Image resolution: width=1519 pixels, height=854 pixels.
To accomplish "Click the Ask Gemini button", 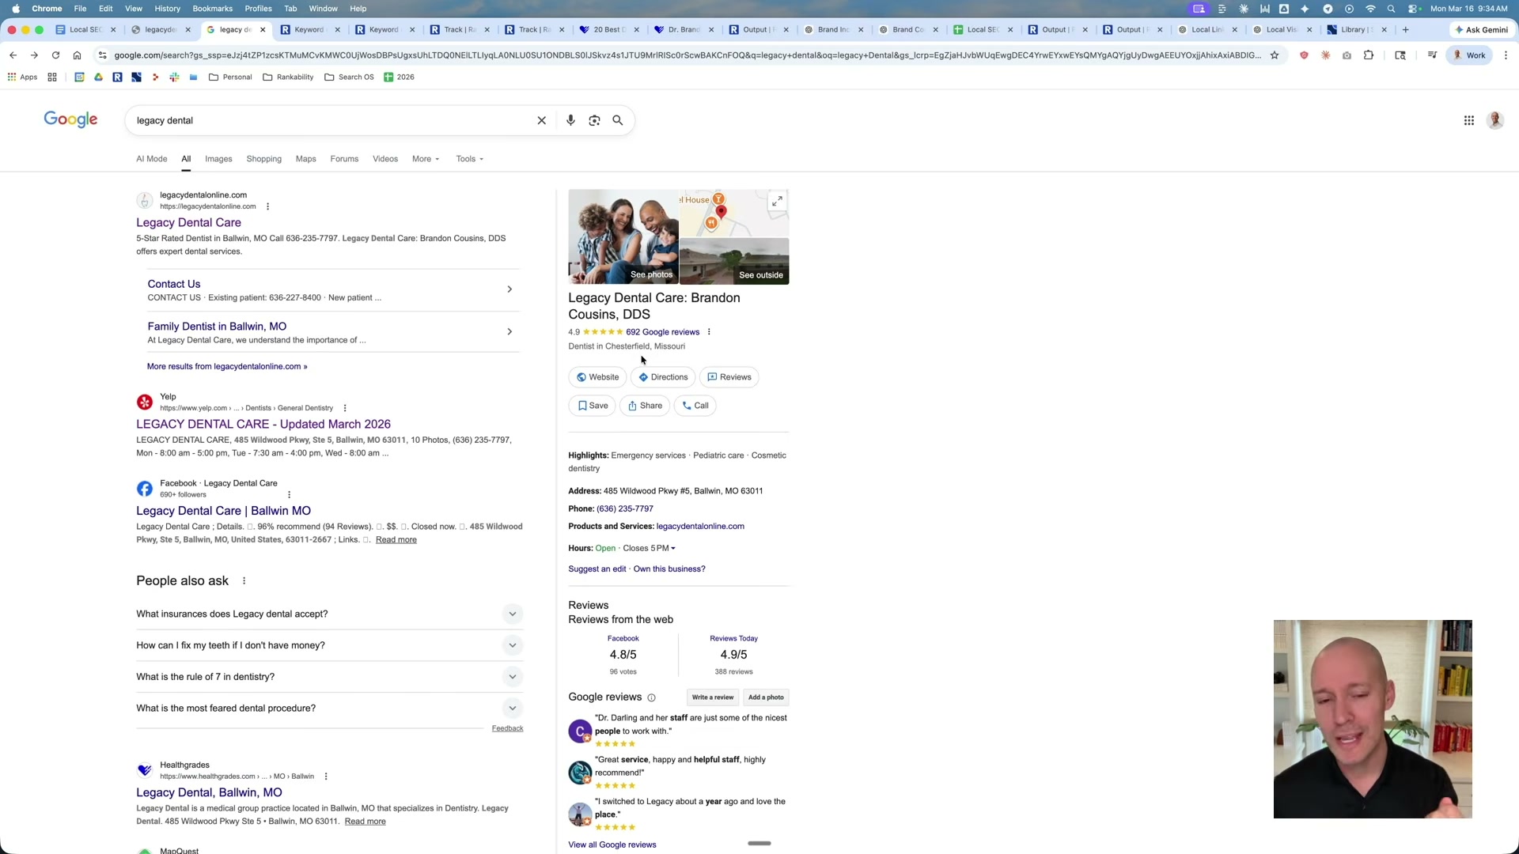I will point(1481,29).
